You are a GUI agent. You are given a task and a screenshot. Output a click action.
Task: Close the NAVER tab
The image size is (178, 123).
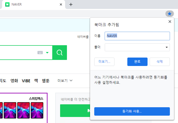(x=61, y=4)
